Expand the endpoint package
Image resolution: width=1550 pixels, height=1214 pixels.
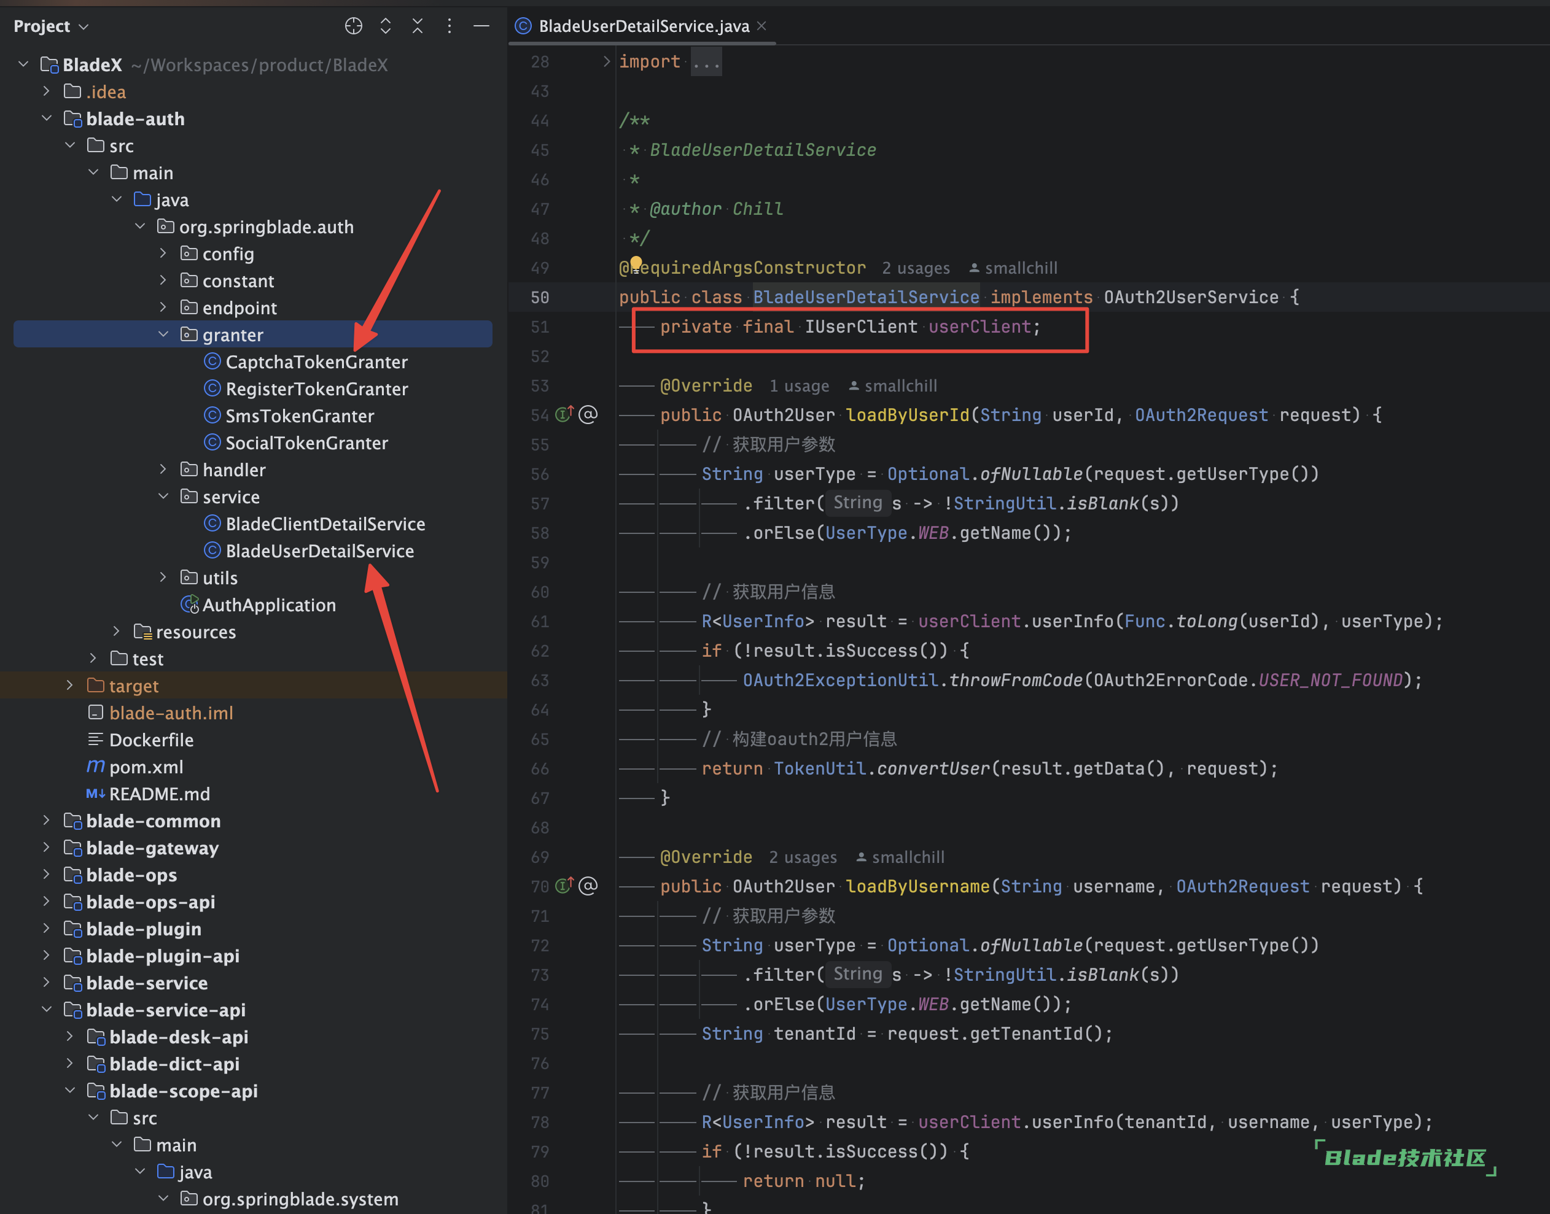point(163,307)
